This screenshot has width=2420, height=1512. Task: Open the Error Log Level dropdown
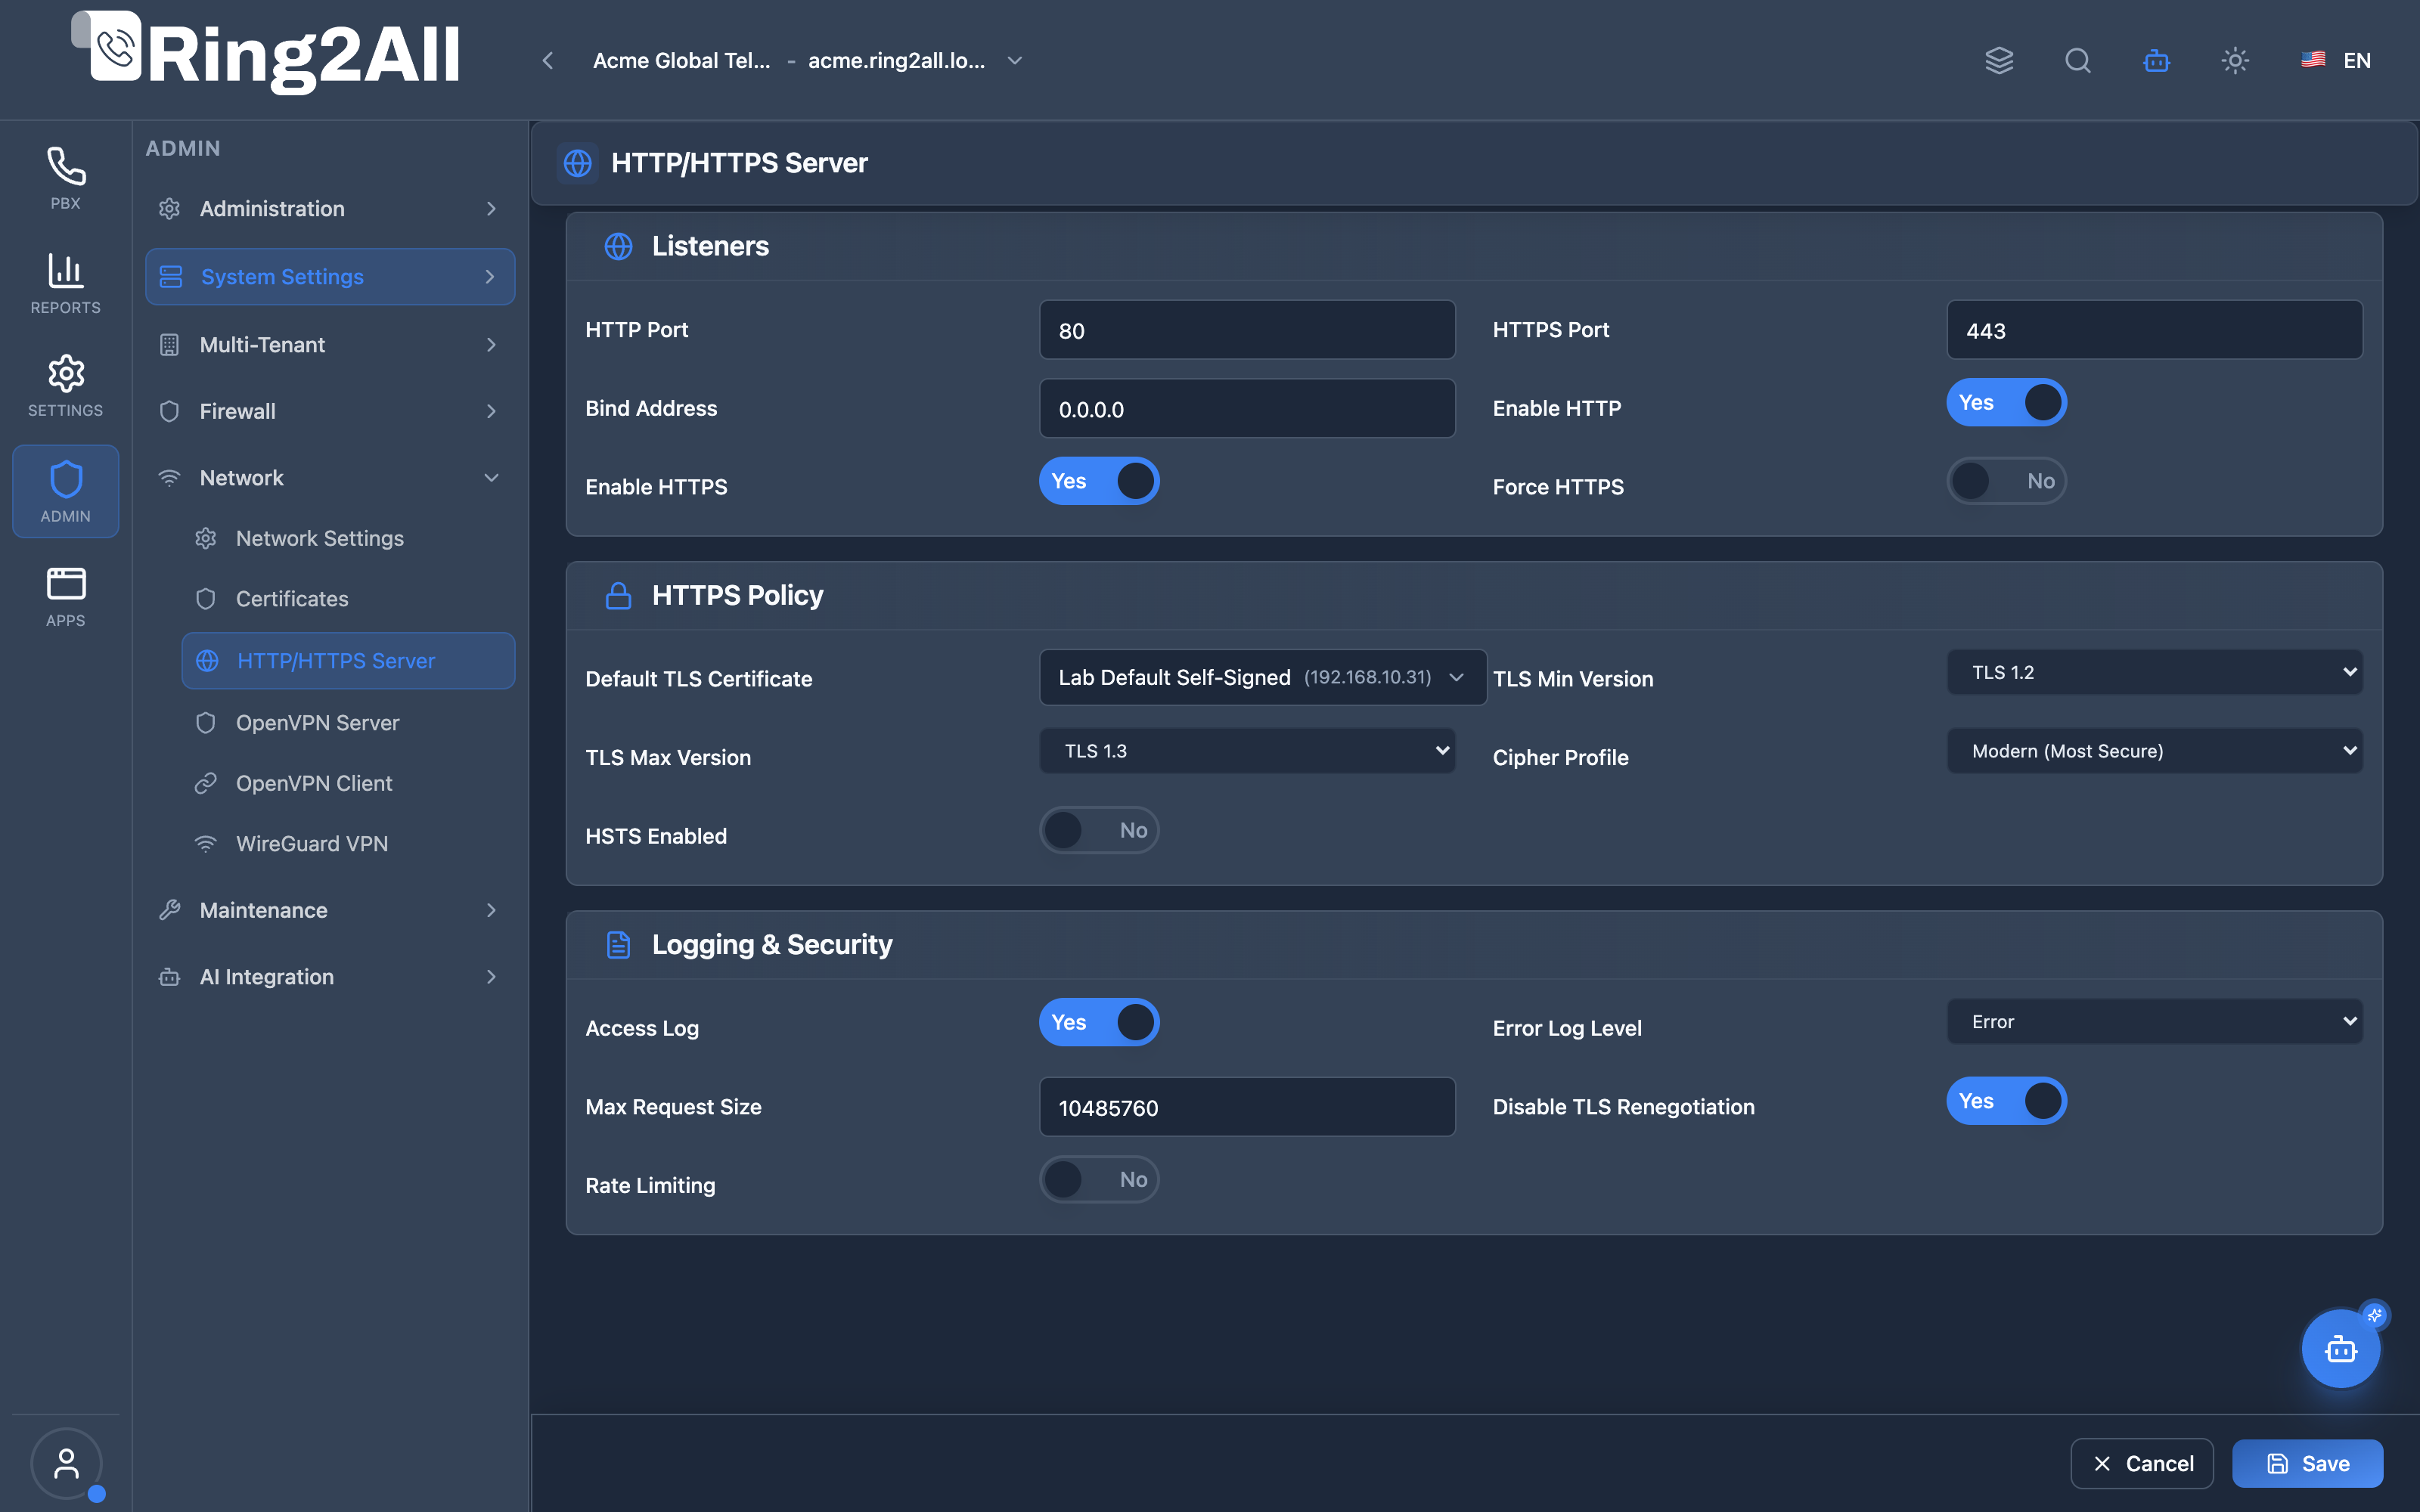(2155, 1022)
